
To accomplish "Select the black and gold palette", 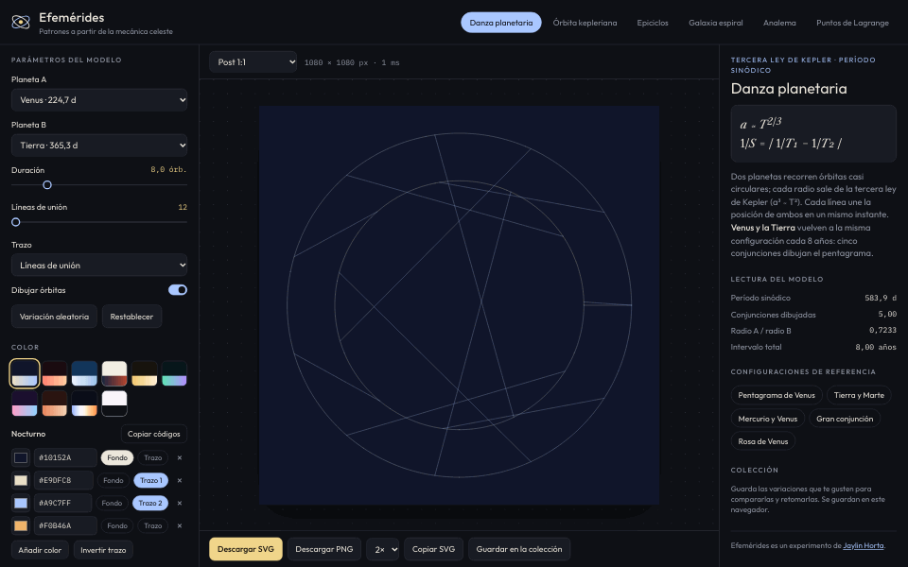I will point(144,373).
